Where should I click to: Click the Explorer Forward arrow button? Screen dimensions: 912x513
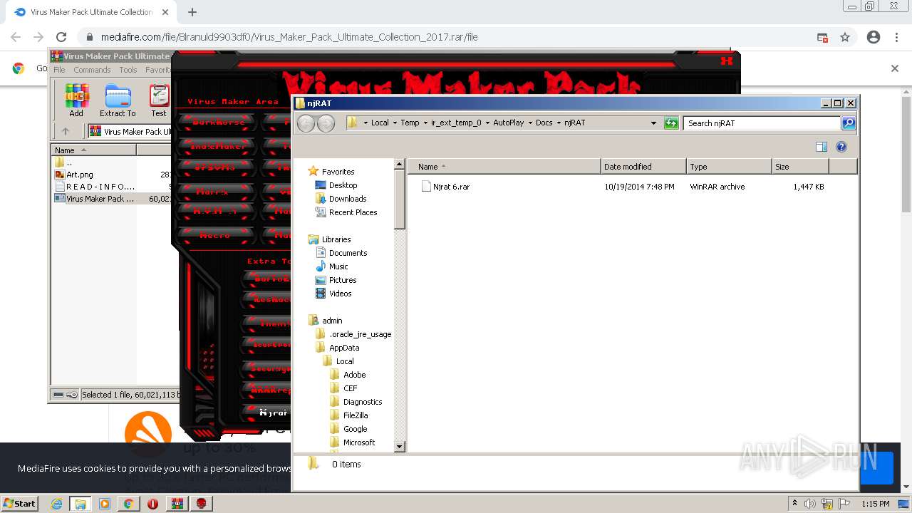pyautogui.click(x=326, y=123)
